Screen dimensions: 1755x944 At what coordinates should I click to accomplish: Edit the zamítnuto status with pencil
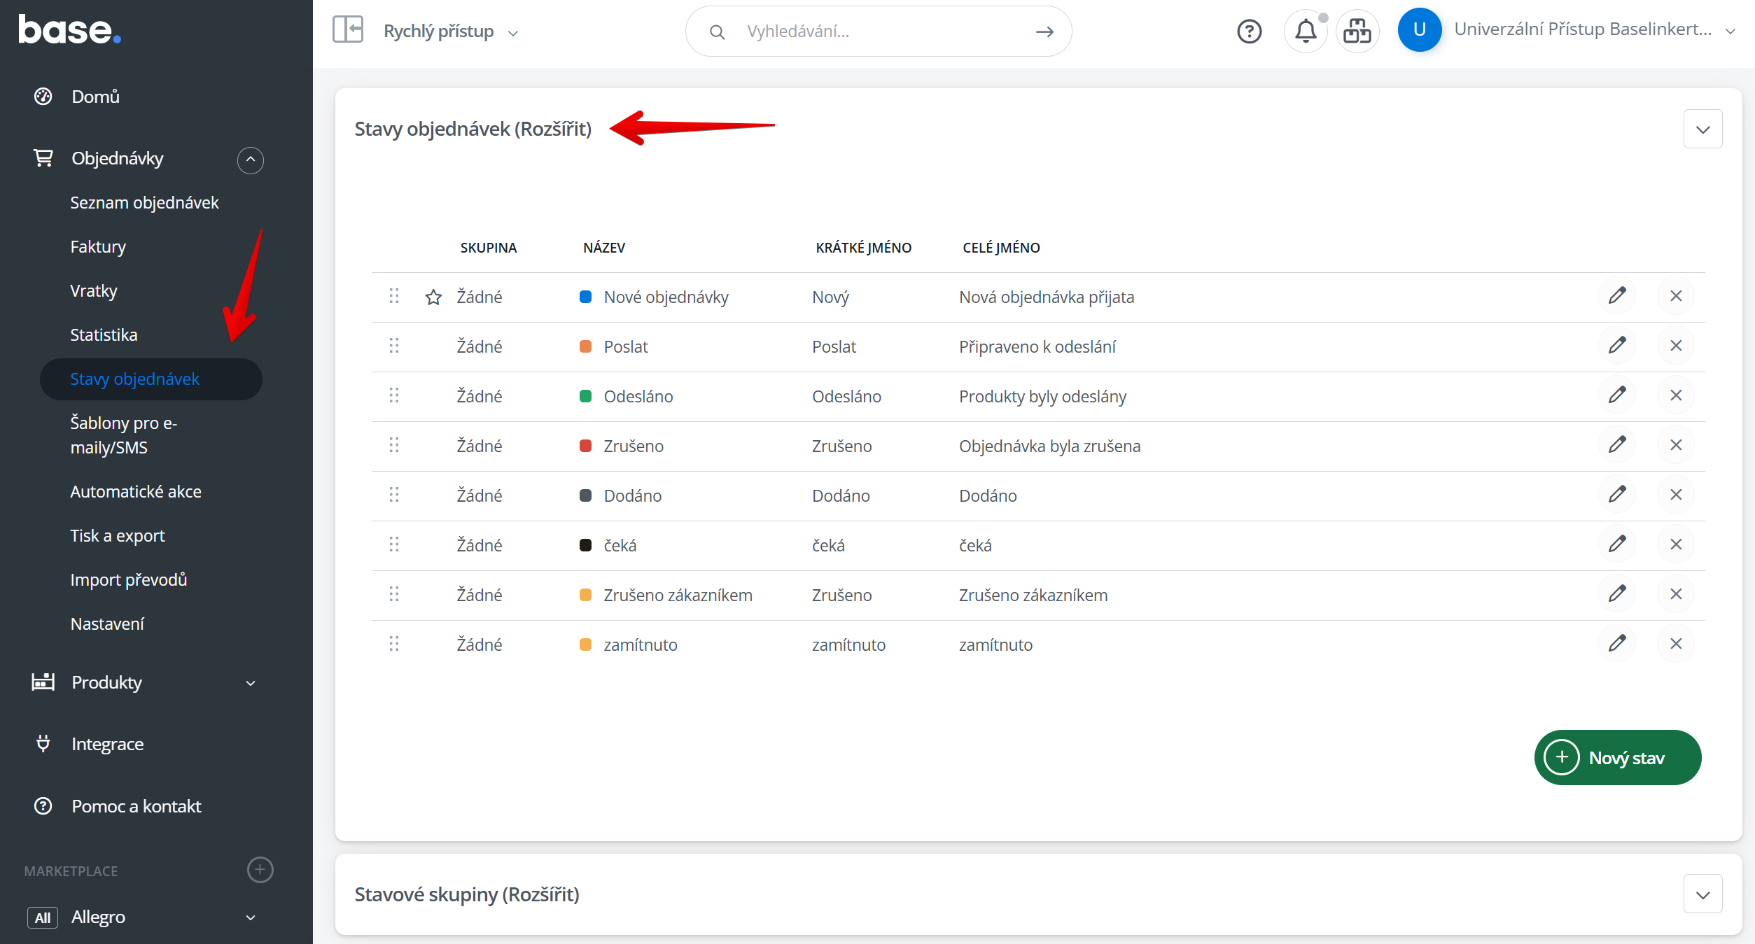pos(1616,644)
